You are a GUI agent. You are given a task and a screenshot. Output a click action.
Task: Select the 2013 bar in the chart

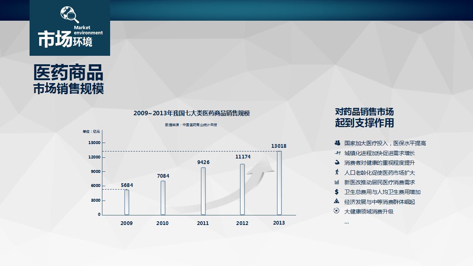279,183
